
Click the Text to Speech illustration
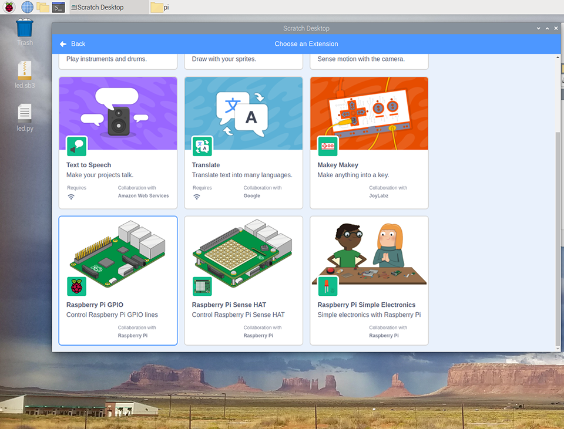118,113
